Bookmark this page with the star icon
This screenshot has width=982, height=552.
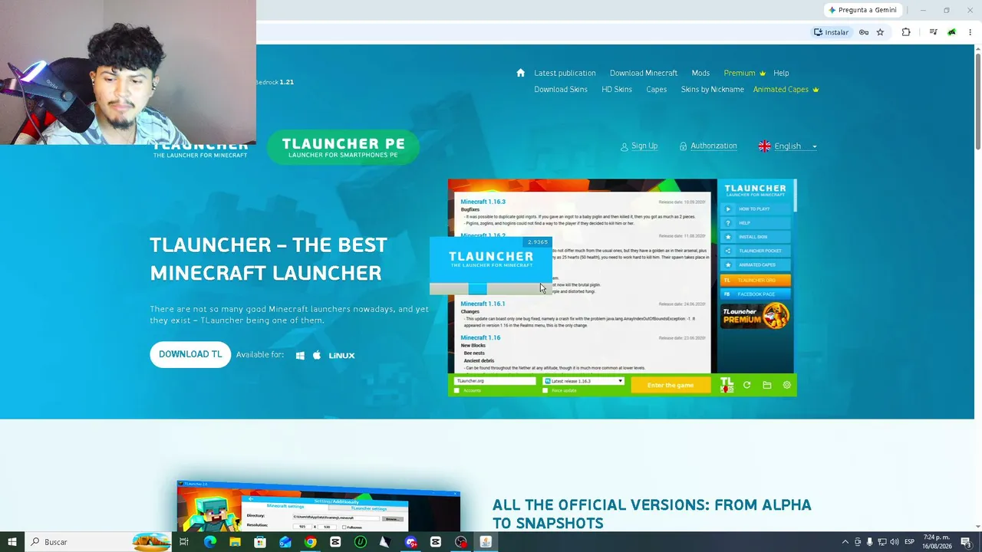[x=880, y=32]
